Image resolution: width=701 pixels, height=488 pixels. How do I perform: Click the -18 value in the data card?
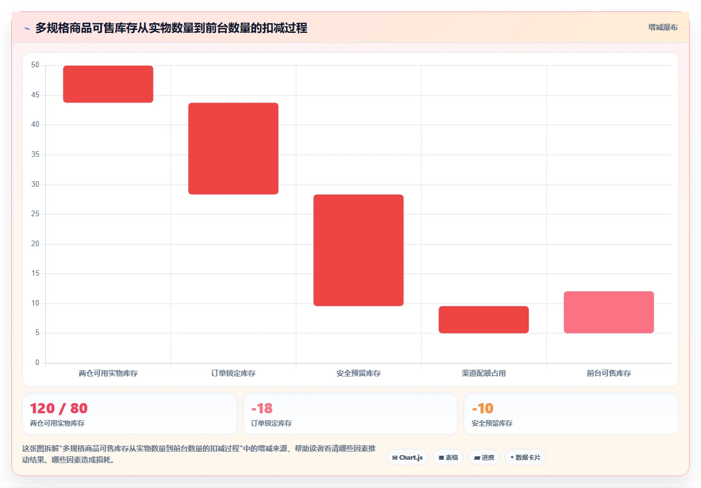(x=262, y=408)
